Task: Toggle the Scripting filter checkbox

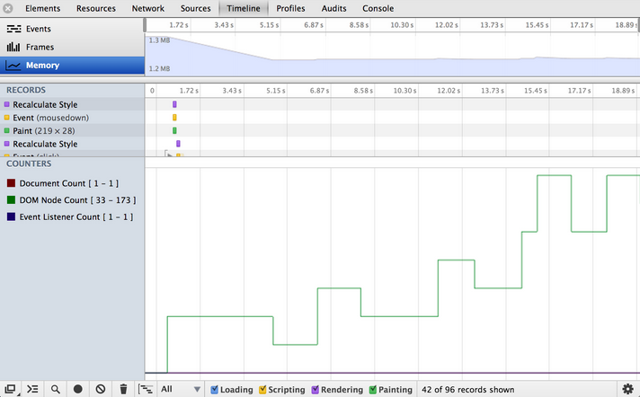Action: pyautogui.click(x=263, y=390)
